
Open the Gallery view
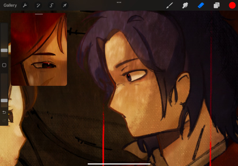pos(10,5)
